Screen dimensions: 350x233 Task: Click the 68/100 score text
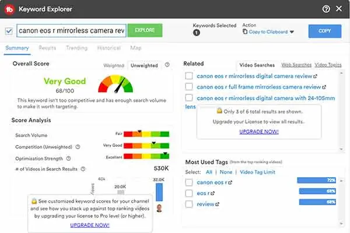pos(65,91)
